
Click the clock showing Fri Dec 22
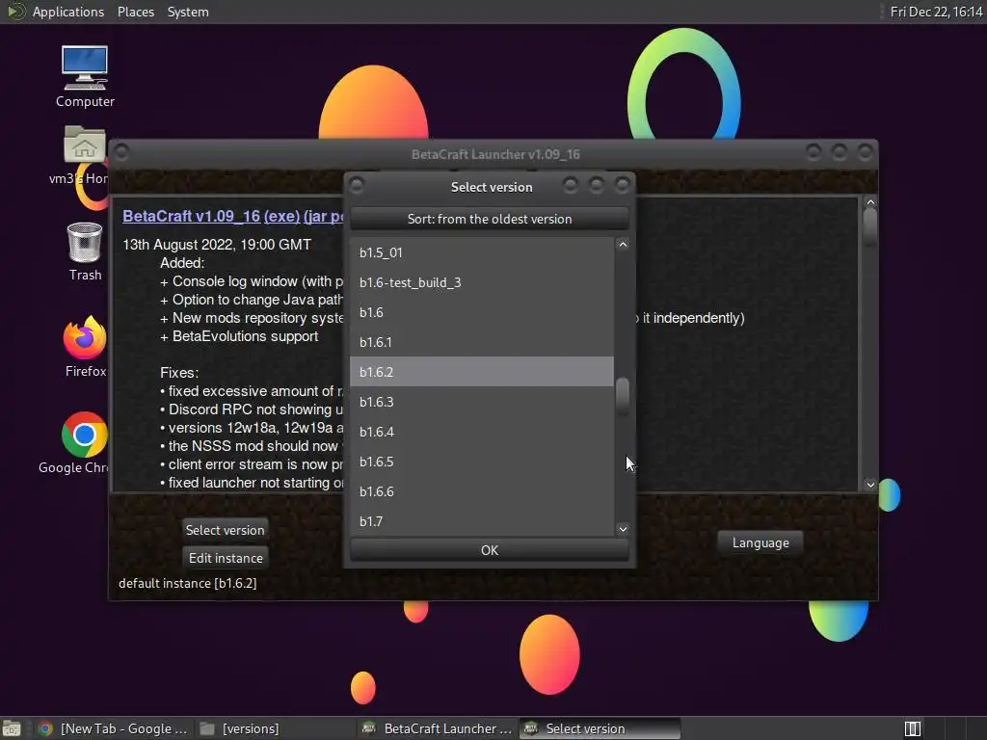coord(936,12)
